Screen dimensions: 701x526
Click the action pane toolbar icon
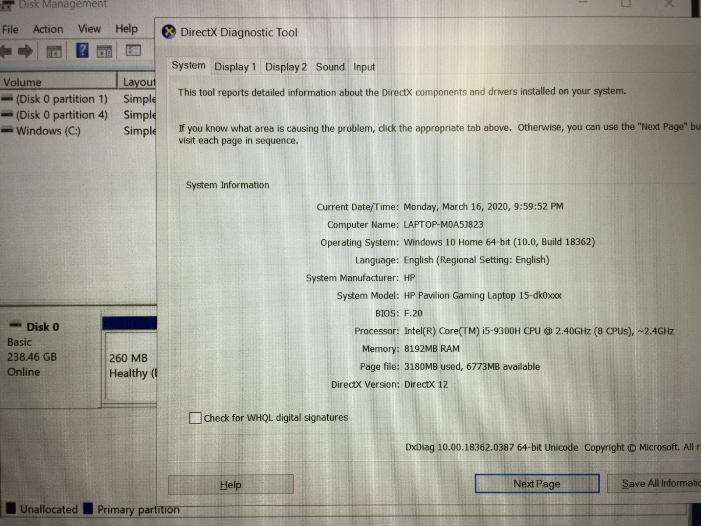[x=104, y=52]
